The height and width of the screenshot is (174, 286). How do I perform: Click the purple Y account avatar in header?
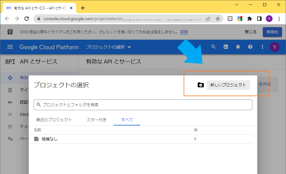tap(274, 47)
